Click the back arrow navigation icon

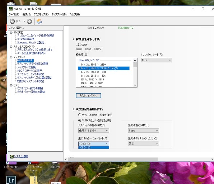(x=12, y=21)
